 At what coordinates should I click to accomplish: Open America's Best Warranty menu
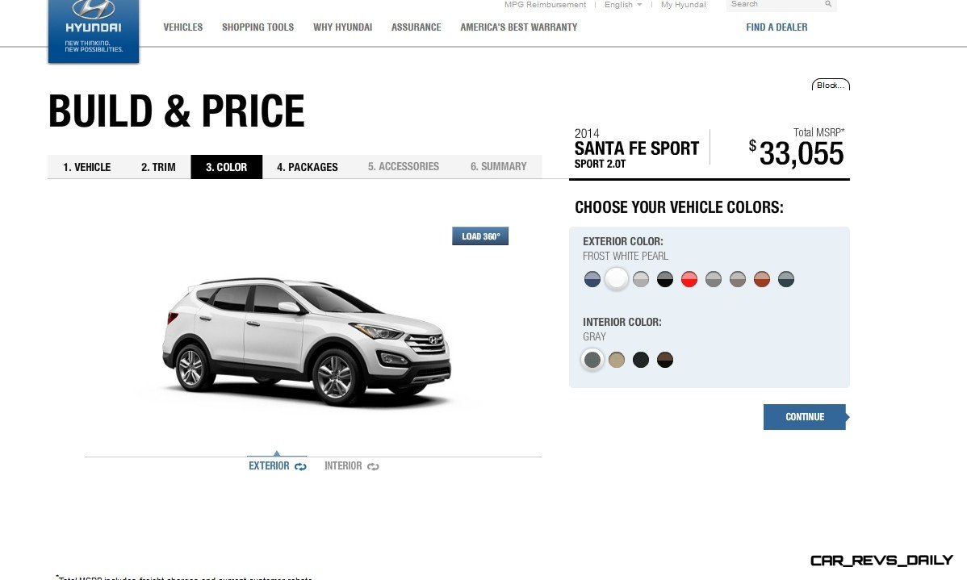[x=519, y=27]
